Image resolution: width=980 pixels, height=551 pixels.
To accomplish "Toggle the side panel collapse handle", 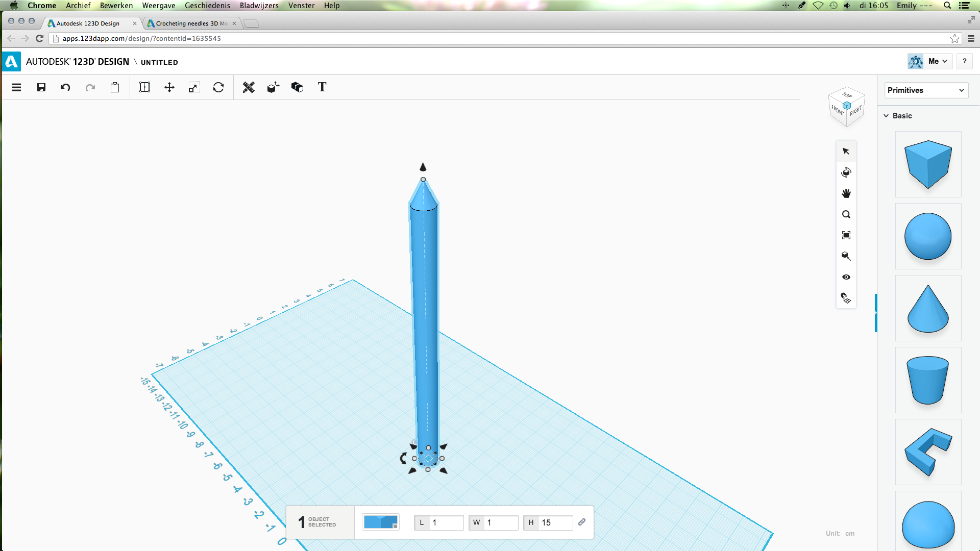I will click(876, 313).
